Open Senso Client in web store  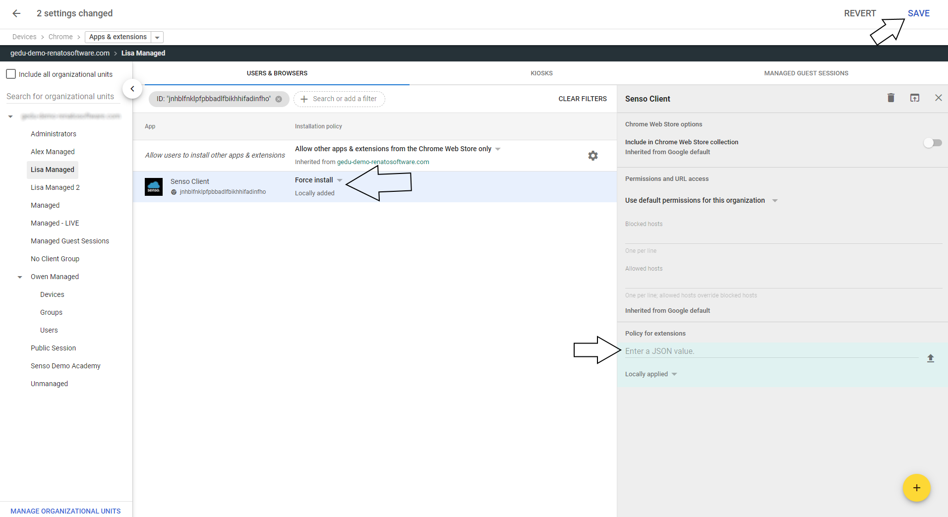coord(915,98)
